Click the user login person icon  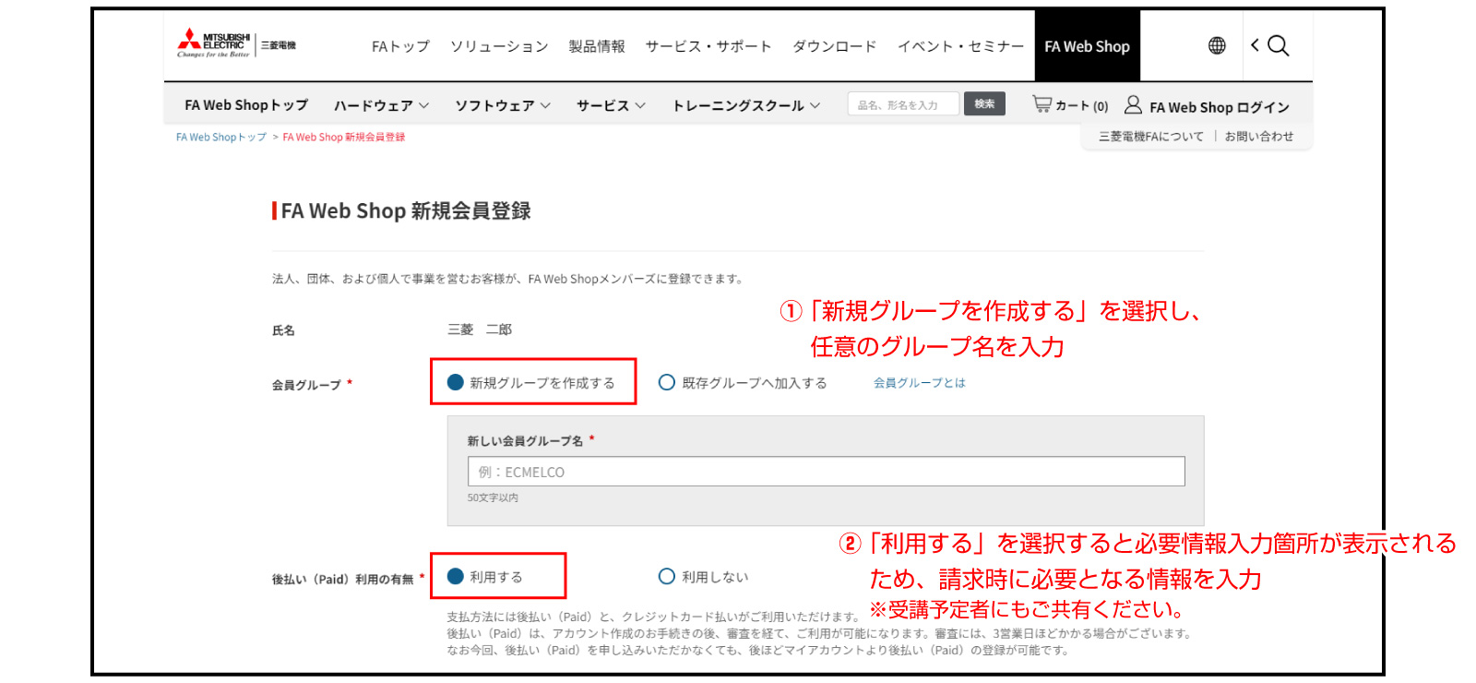[1133, 105]
